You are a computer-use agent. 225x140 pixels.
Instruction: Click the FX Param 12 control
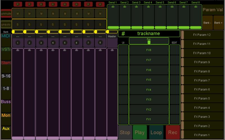point(202,35)
